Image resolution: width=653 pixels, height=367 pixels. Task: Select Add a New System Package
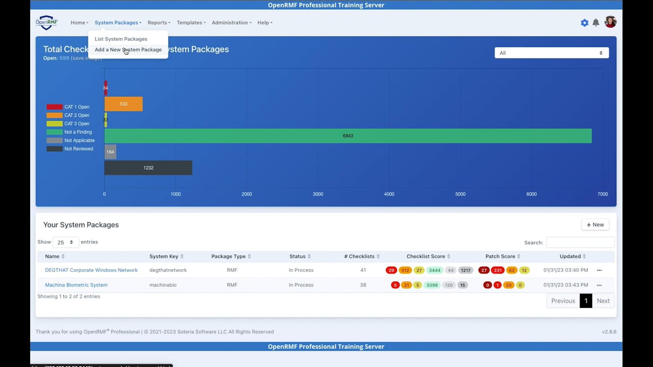(128, 49)
